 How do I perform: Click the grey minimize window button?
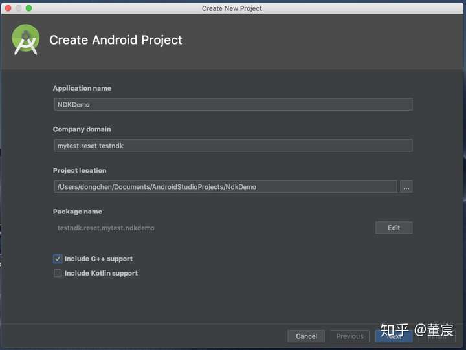pyautogui.click(x=18, y=8)
